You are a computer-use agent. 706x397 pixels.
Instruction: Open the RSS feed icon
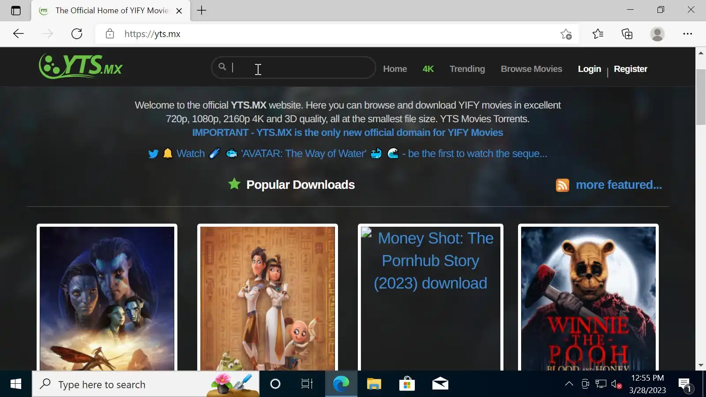[562, 185]
